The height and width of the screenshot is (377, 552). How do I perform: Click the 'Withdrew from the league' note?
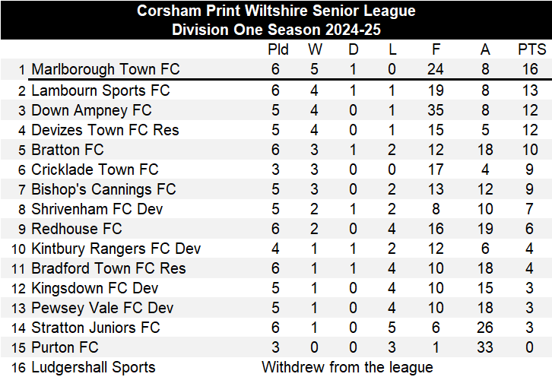point(347,367)
